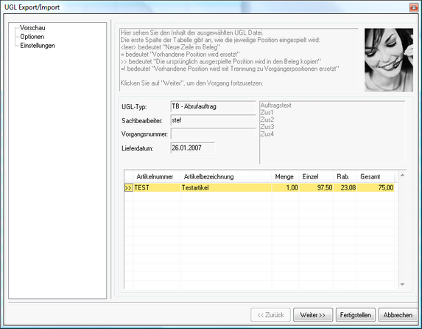
Task: Click the Fertigstellen button
Action: tap(355, 315)
